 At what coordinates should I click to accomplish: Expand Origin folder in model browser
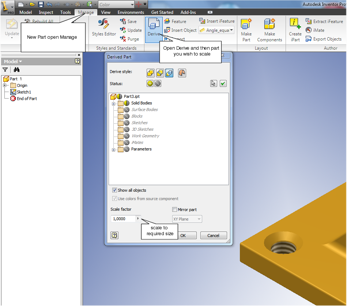(5, 85)
